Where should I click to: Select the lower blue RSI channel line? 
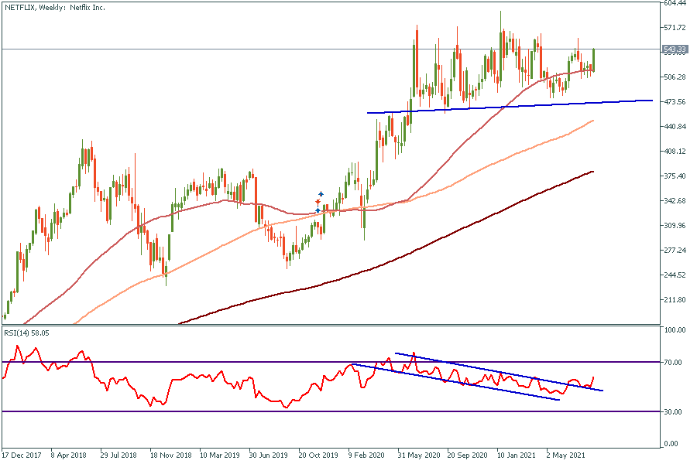(455, 382)
